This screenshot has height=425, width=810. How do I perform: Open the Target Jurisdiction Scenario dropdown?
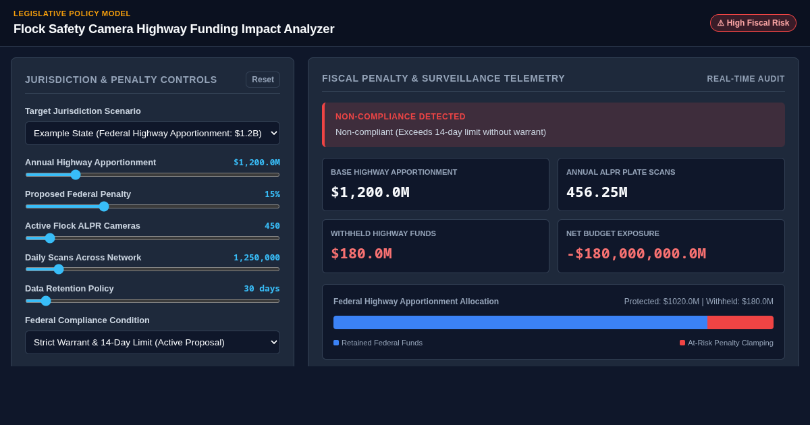153,133
